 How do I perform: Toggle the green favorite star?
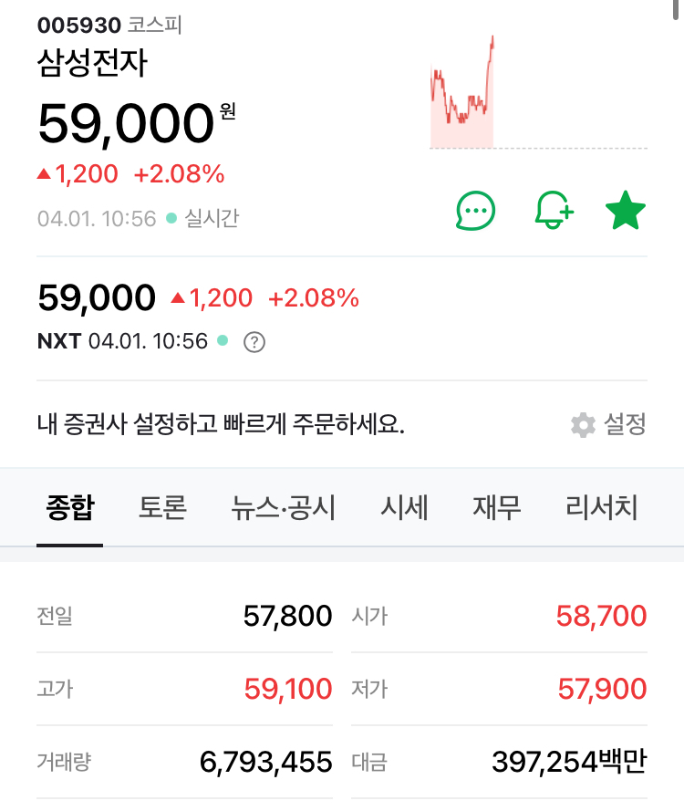click(626, 212)
